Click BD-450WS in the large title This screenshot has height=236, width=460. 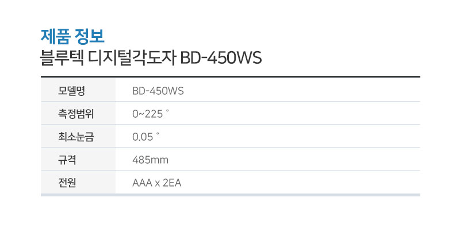click(221, 58)
